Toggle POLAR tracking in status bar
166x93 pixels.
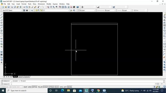click(x=40, y=87)
